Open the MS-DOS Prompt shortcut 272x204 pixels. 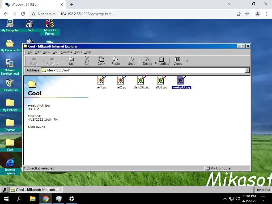coord(50,27)
